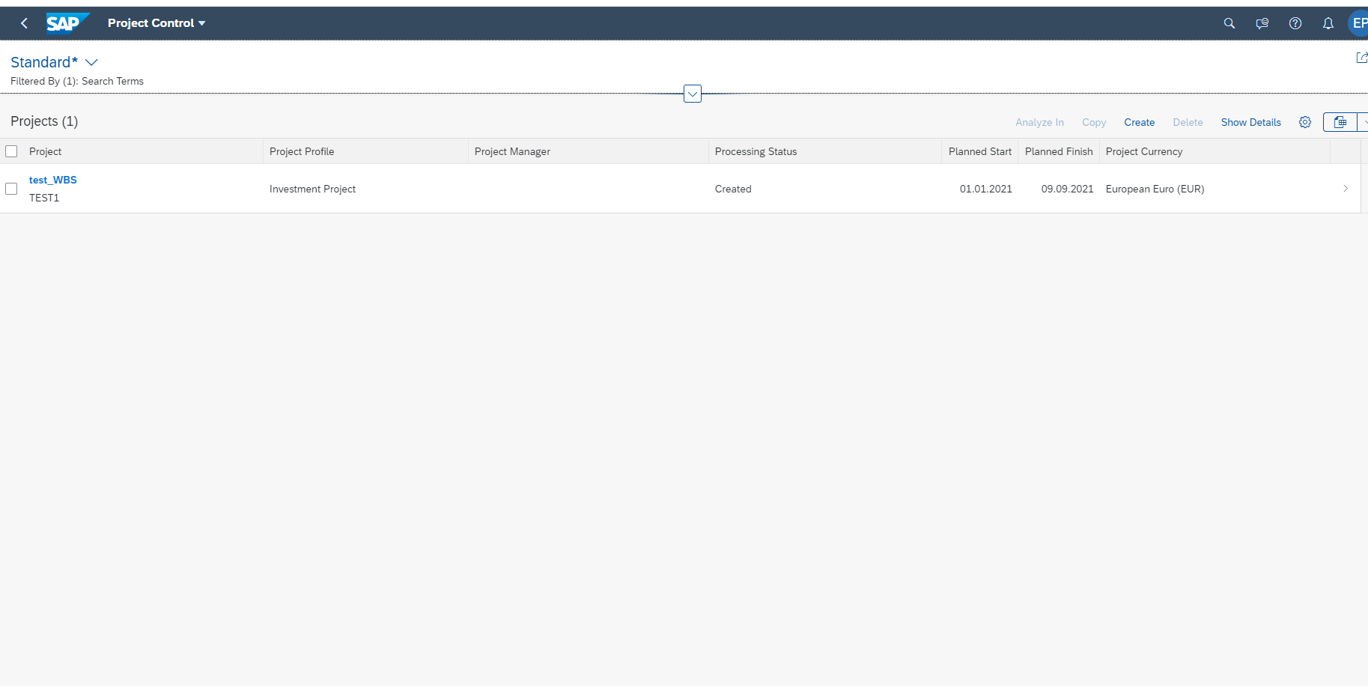Click the share icon at top right
The width and height of the screenshot is (1368, 686).
[1362, 58]
